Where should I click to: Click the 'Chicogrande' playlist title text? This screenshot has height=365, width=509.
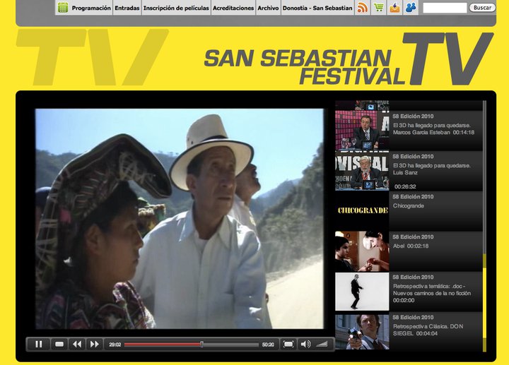[x=409, y=206]
